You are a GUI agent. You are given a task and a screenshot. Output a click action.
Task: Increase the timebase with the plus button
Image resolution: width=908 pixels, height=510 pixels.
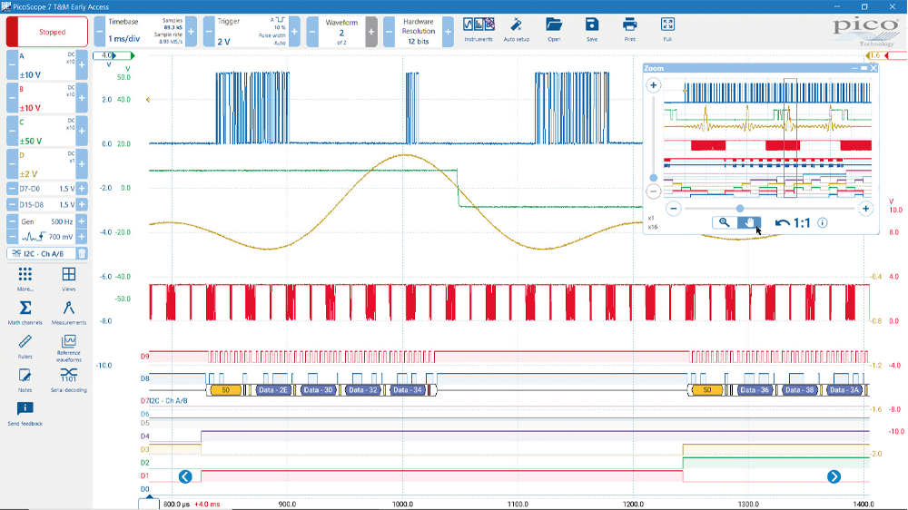click(x=191, y=31)
